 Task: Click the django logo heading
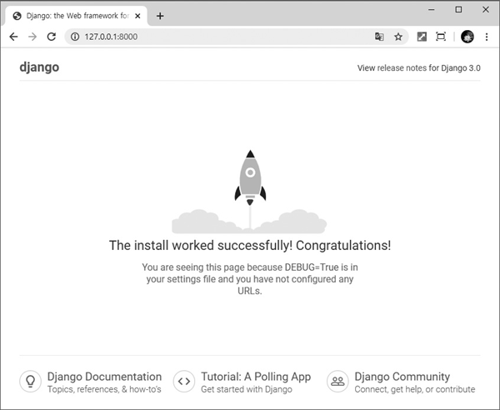(x=39, y=67)
